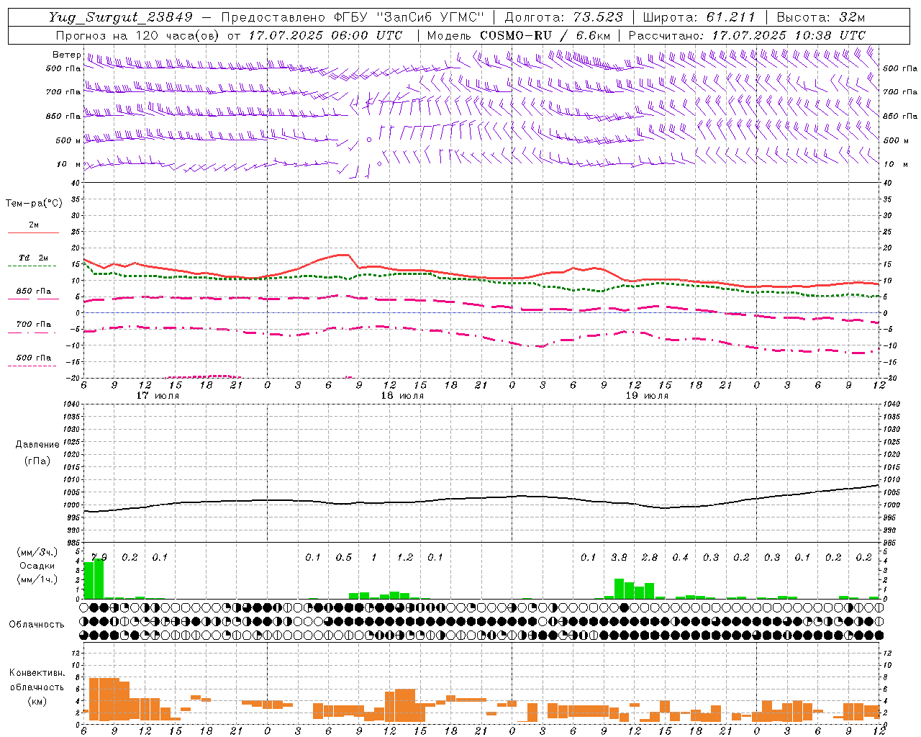Click the Широта: 61.211 value
Viewport: 921px width, 737px height.
click(698, 17)
